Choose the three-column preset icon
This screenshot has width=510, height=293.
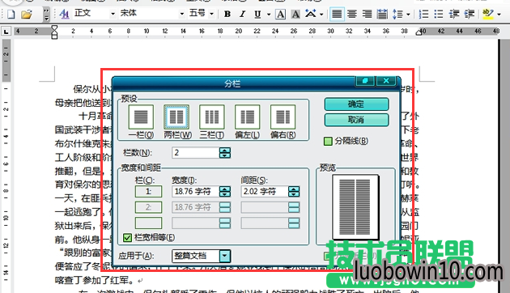pyautogui.click(x=212, y=117)
